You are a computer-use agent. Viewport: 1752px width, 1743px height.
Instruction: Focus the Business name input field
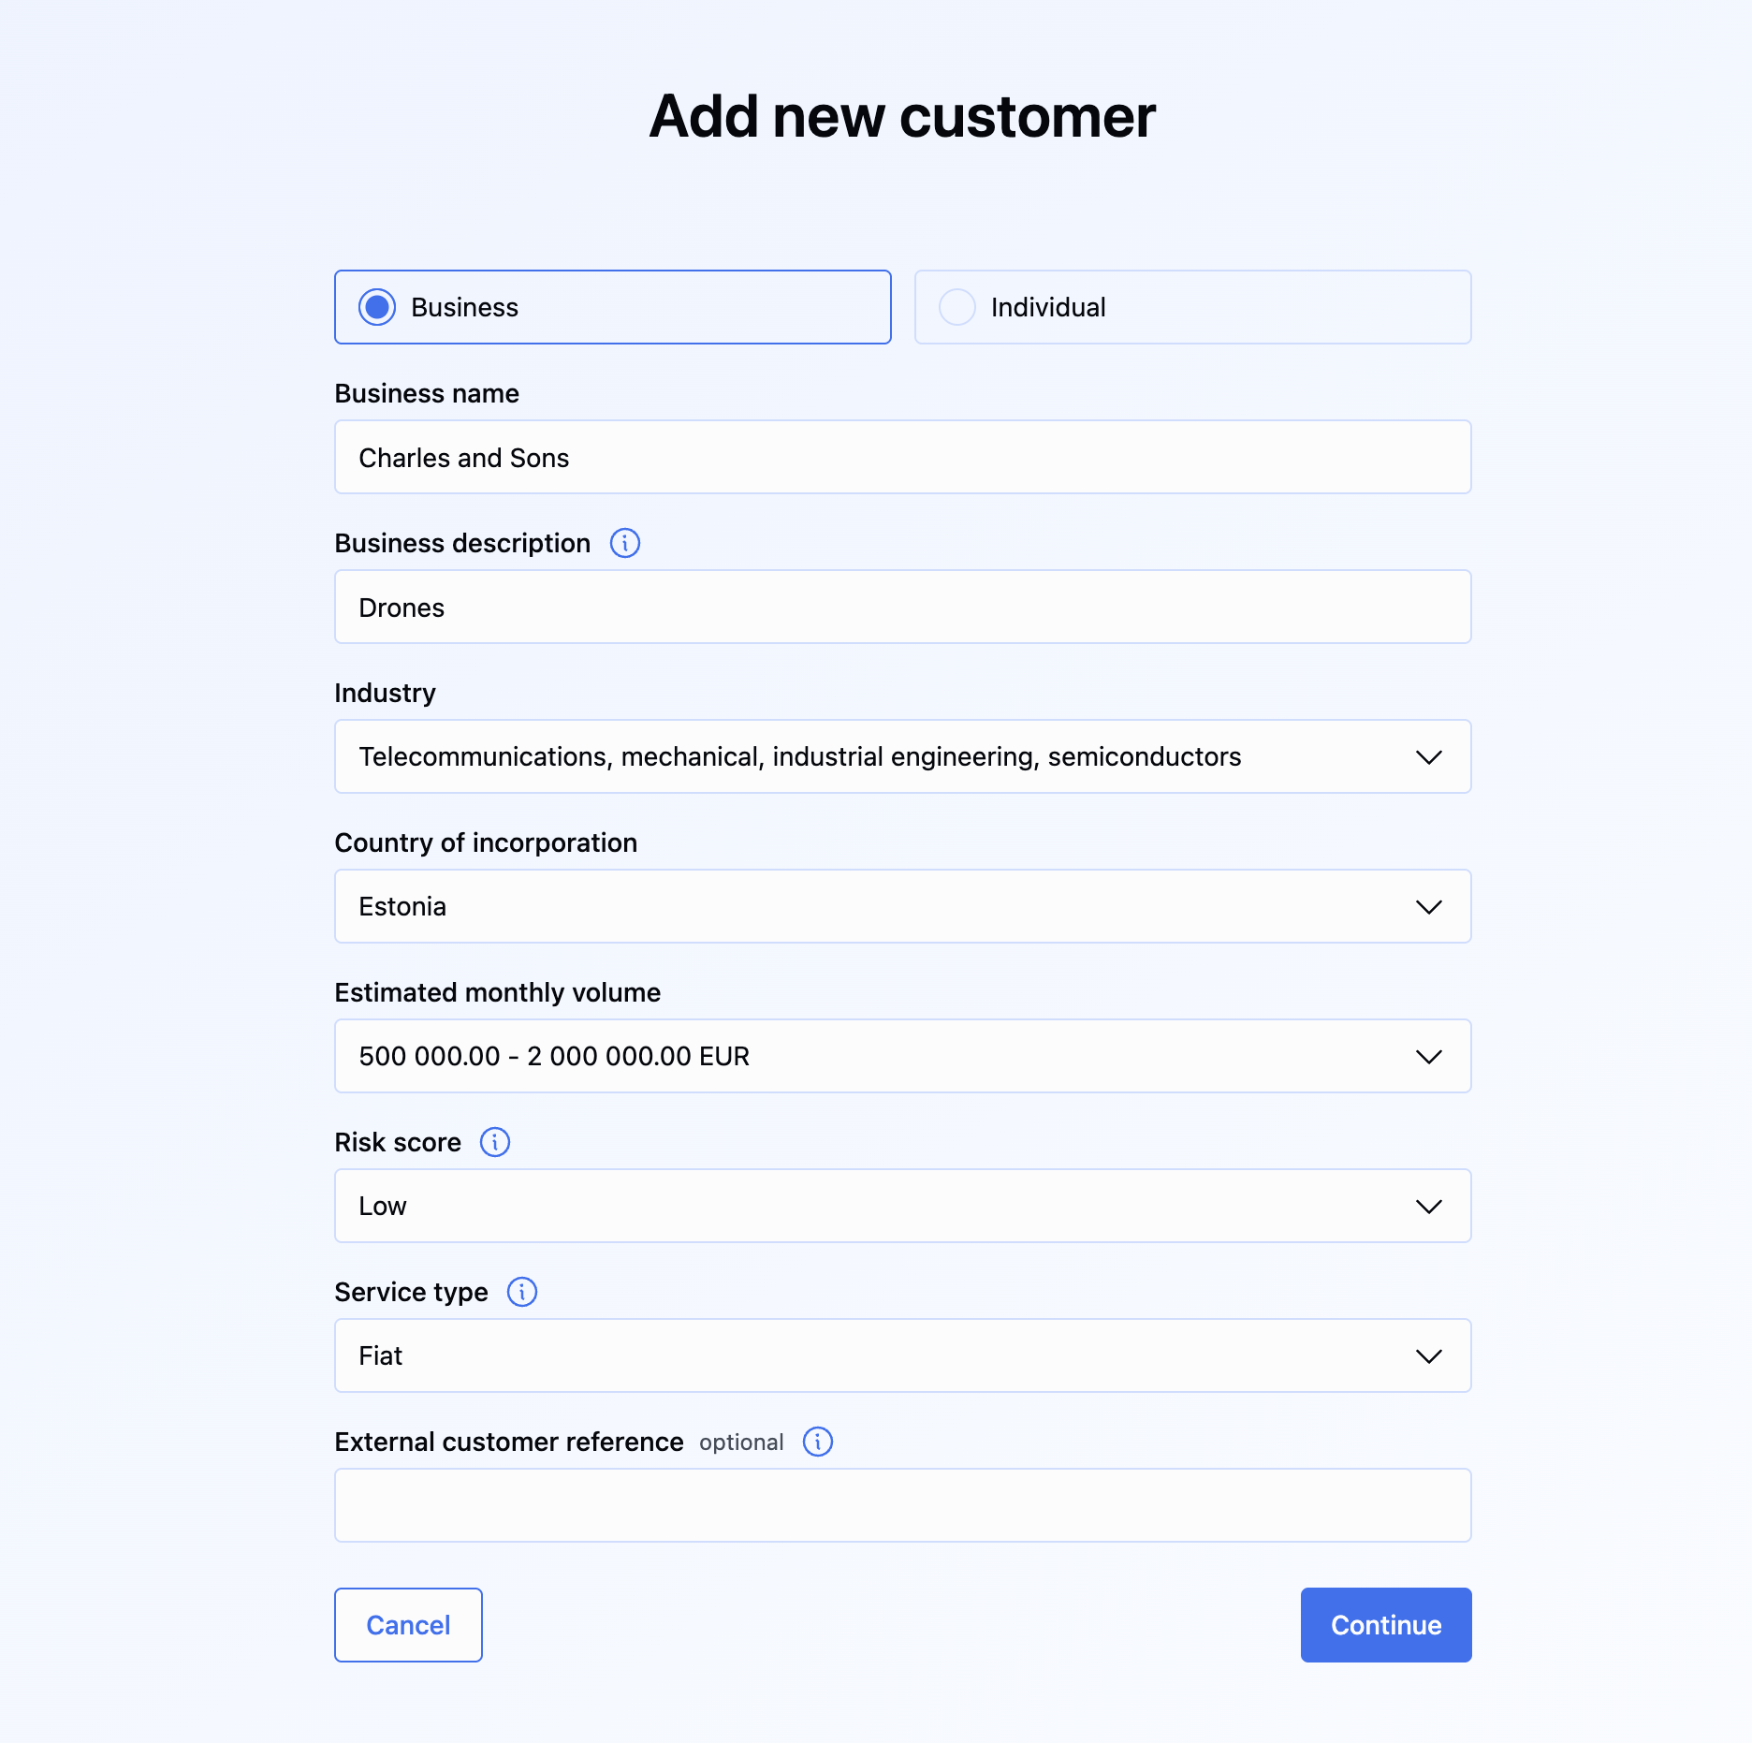point(902,457)
